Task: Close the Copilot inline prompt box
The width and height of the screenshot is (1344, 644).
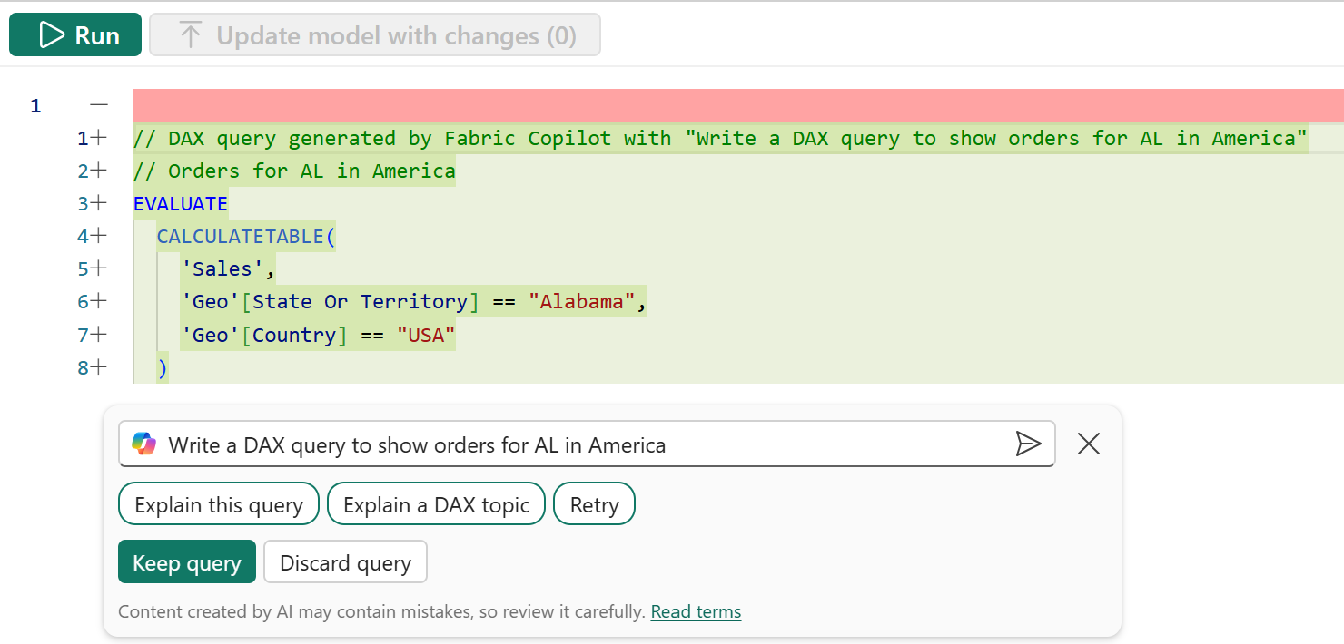Action: (x=1088, y=444)
